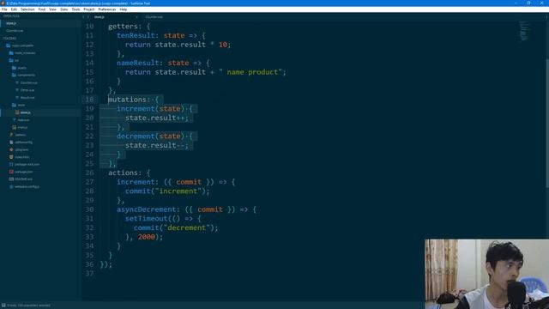Select store.js under Open Files
Screen dimensions: 549x309
[11, 23]
